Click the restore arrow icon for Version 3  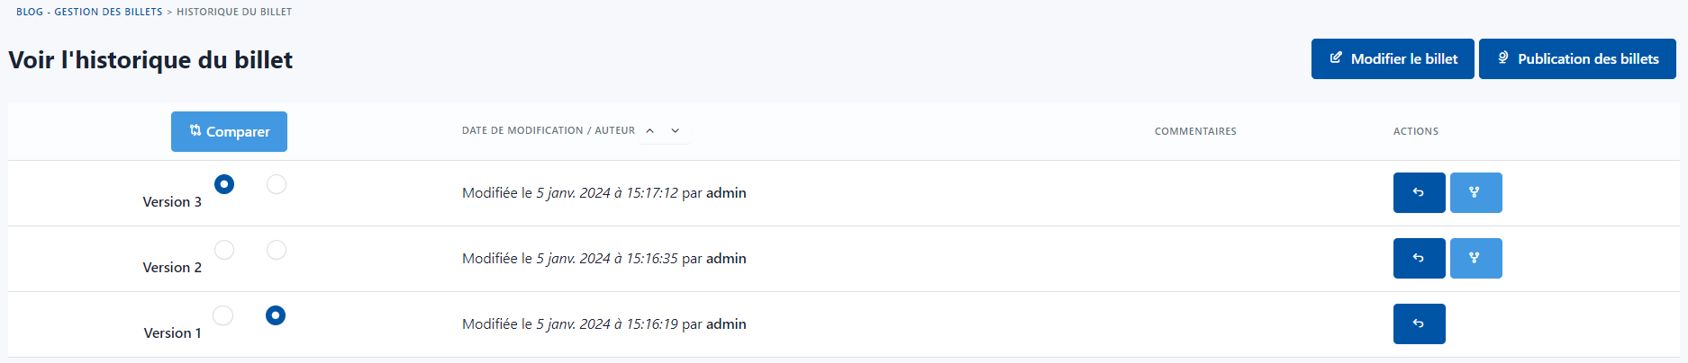click(x=1419, y=192)
